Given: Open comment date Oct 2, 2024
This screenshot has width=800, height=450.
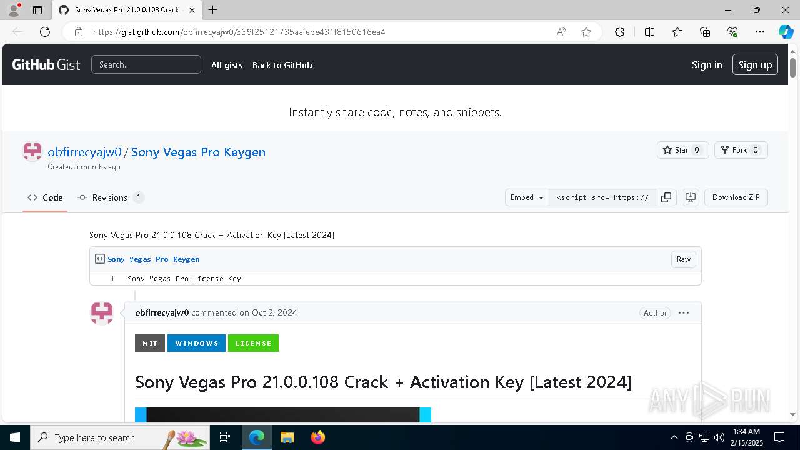Looking at the screenshot, I should (274, 312).
